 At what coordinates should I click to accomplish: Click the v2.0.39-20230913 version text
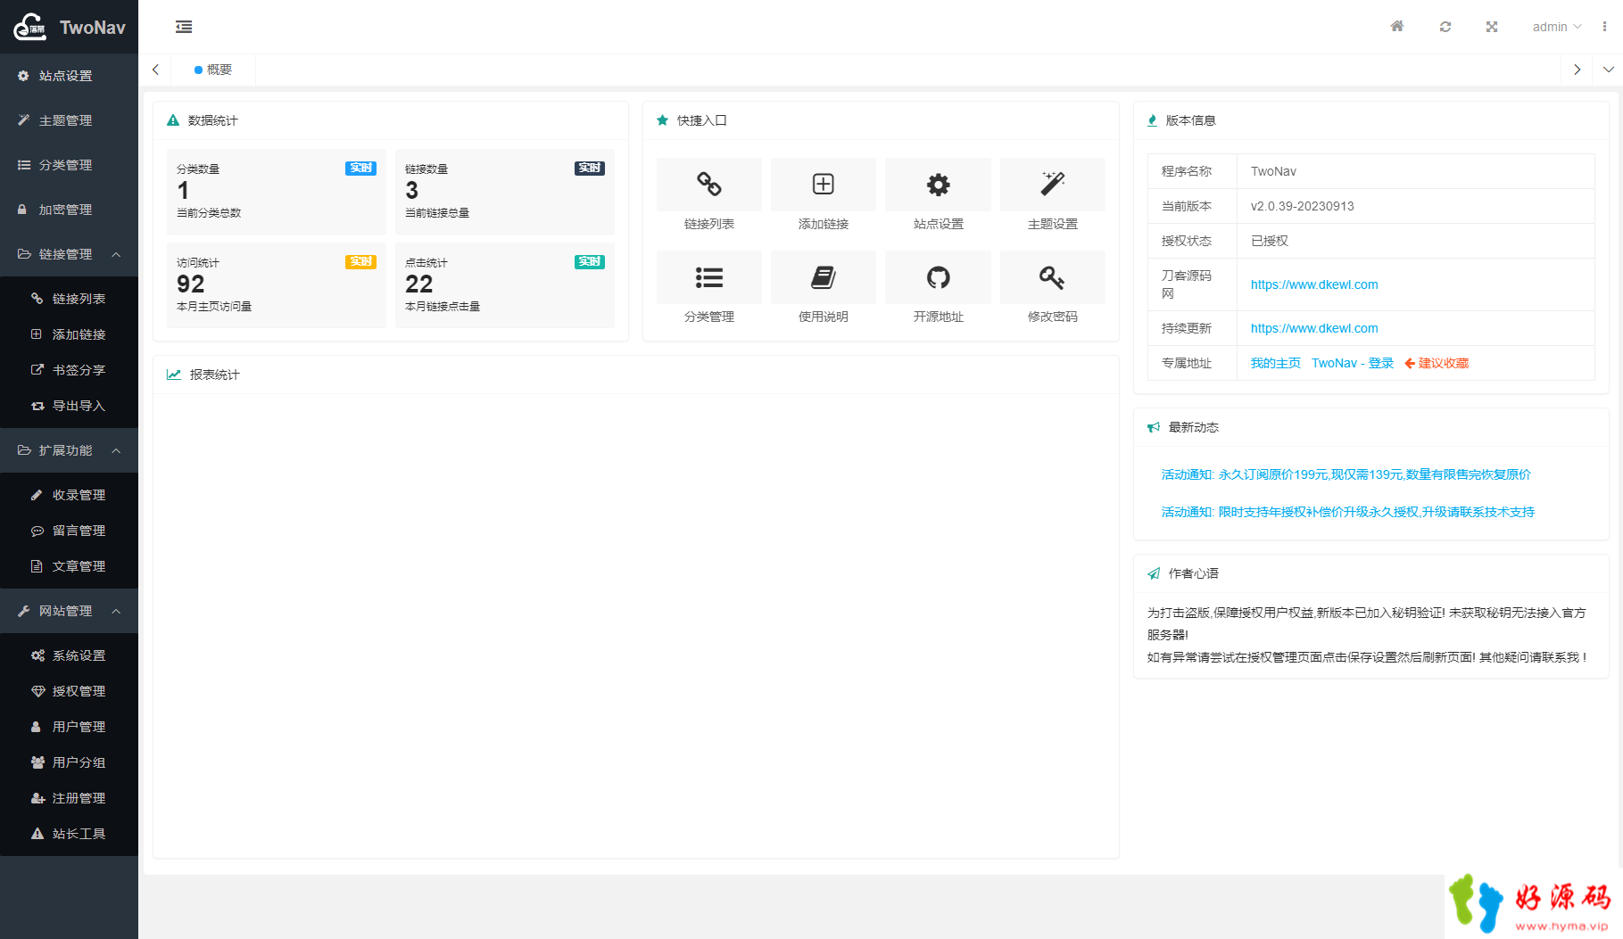(x=1302, y=206)
